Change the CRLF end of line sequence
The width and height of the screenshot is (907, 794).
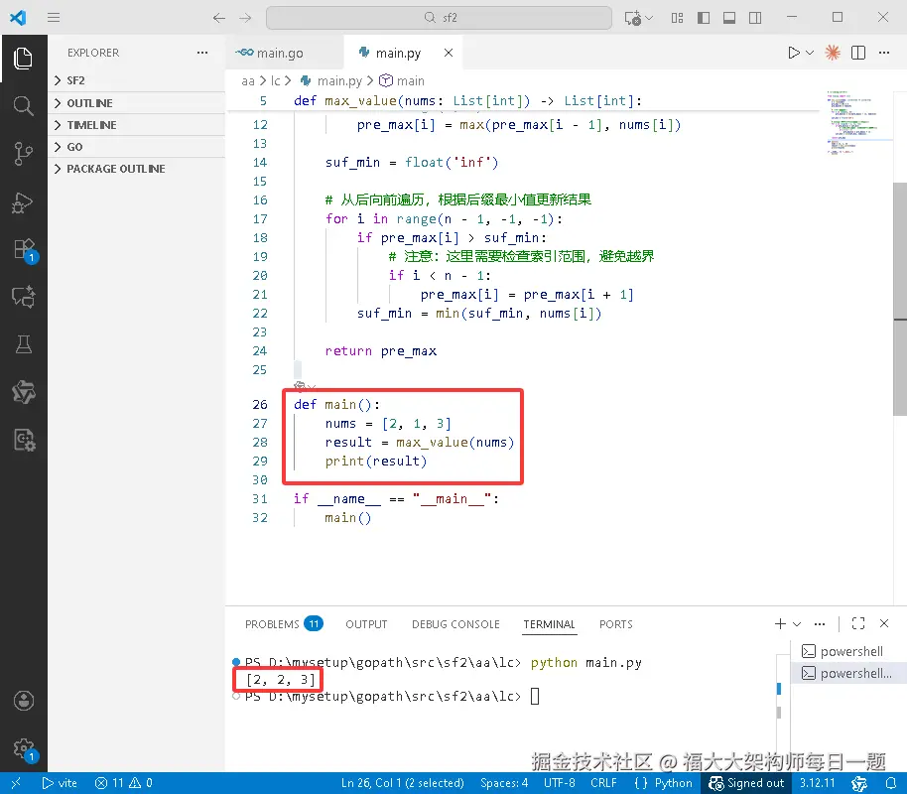(x=603, y=783)
